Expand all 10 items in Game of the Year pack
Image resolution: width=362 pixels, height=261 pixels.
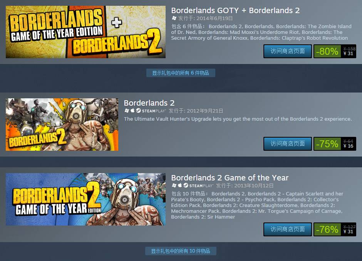(x=181, y=251)
